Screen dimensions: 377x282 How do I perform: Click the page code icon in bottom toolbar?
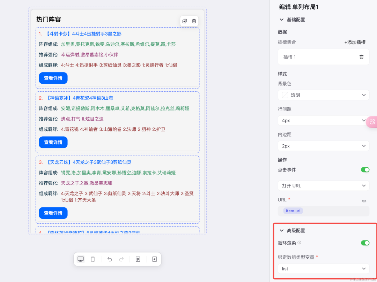point(155,259)
